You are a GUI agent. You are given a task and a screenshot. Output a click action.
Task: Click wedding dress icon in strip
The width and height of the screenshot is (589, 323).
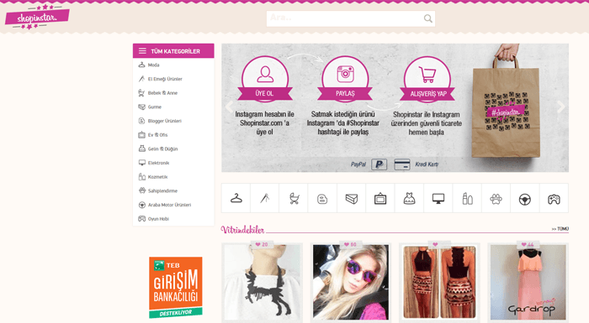[x=409, y=198]
